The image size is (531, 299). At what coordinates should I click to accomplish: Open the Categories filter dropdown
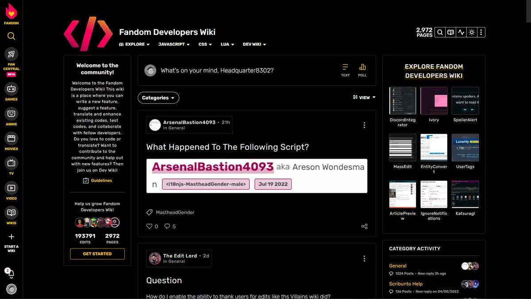(x=158, y=97)
